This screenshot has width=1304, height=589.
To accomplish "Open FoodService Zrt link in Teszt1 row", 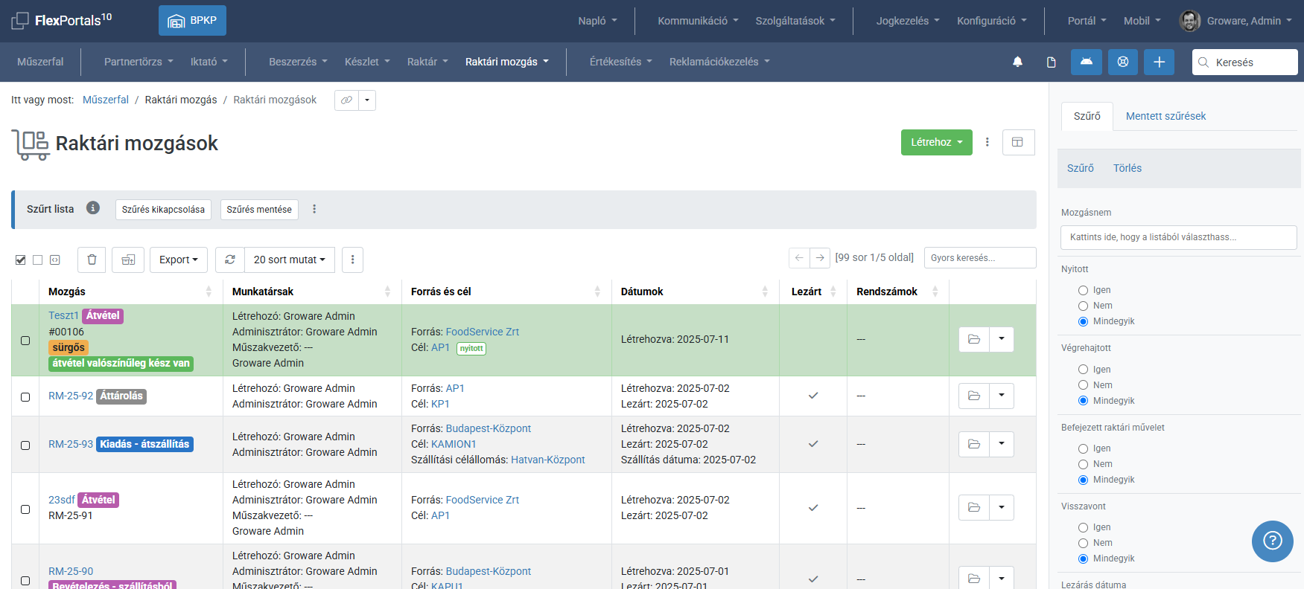I will pyautogui.click(x=482, y=332).
